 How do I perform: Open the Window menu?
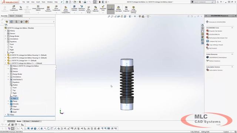[x=50, y=2]
